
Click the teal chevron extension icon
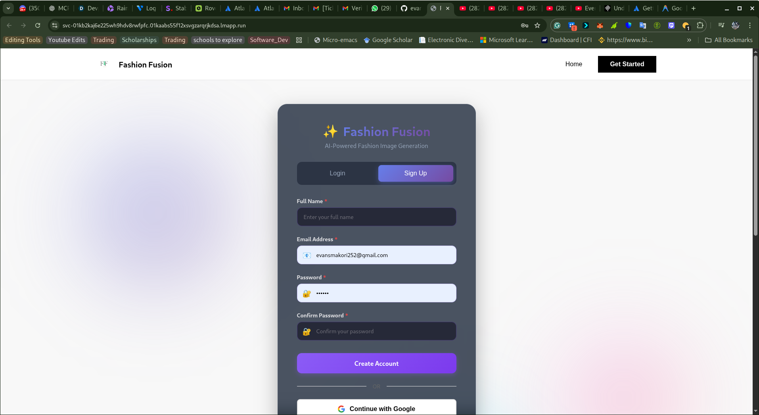click(586, 25)
